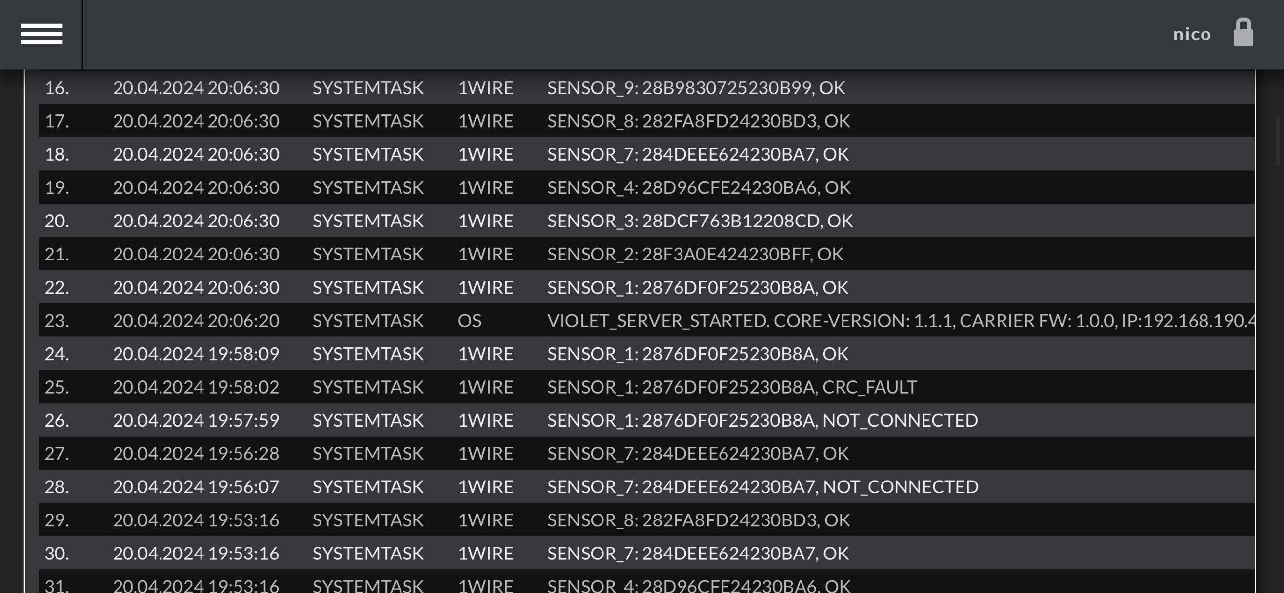Select row 19 SENSOR_4 message
Image resolution: width=1284 pixels, height=593 pixels.
click(699, 187)
